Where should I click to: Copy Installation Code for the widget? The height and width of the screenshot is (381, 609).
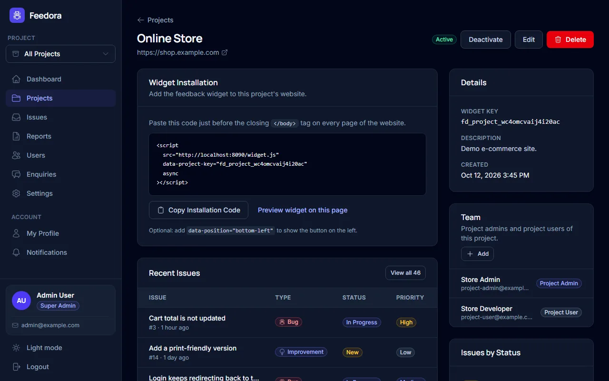[198, 210]
